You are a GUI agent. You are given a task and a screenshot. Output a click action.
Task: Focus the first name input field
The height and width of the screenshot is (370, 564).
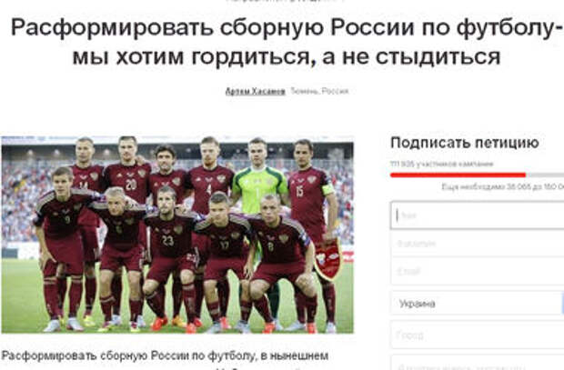coord(477,215)
